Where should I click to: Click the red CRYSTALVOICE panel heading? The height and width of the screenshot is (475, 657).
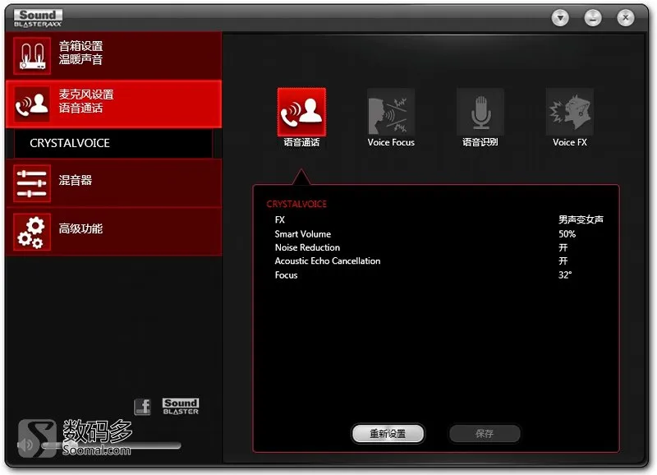[296, 204]
